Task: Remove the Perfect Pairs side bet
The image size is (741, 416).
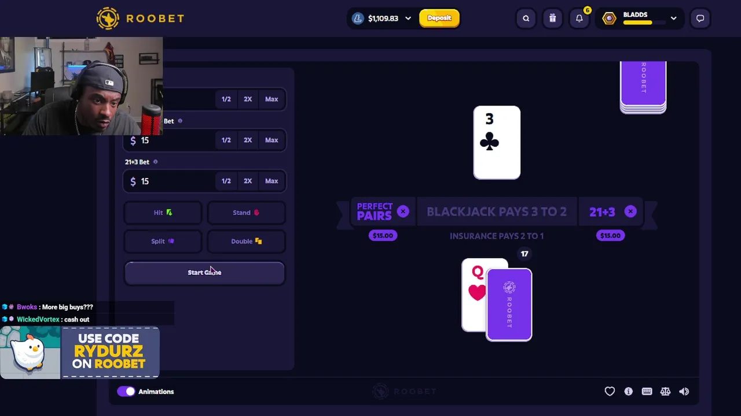Action: (x=403, y=211)
